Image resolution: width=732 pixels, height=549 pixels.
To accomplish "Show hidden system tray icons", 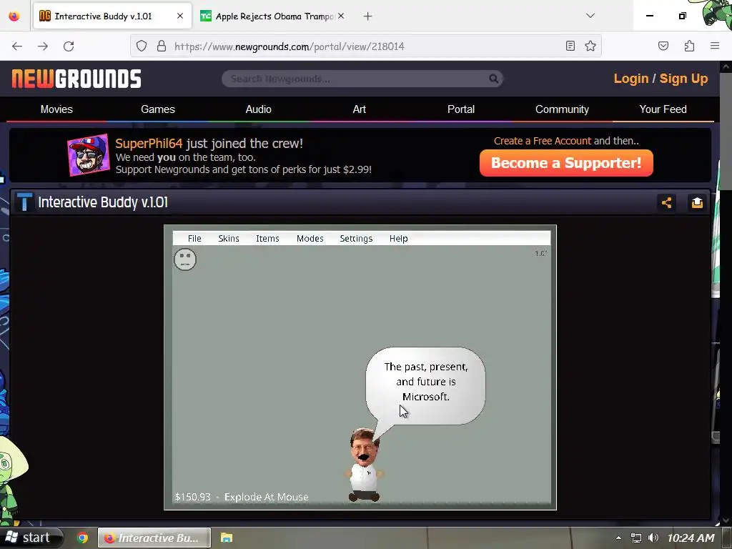I will tap(618, 538).
